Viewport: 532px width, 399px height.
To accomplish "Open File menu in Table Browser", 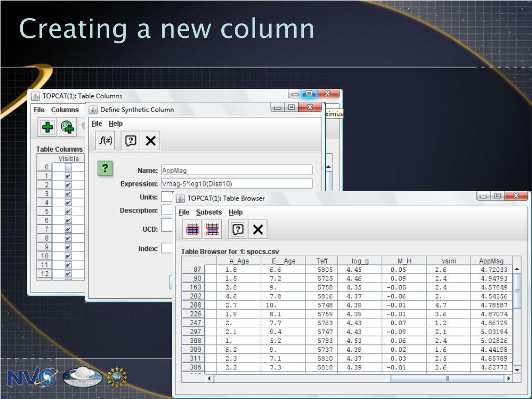I will [x=184, y=212].
